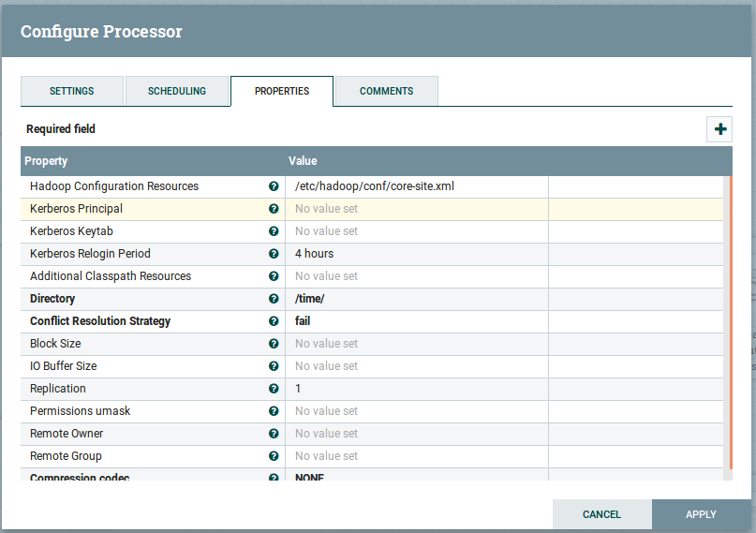
Task: Click help icon next to Replication property
Action: 274,389
